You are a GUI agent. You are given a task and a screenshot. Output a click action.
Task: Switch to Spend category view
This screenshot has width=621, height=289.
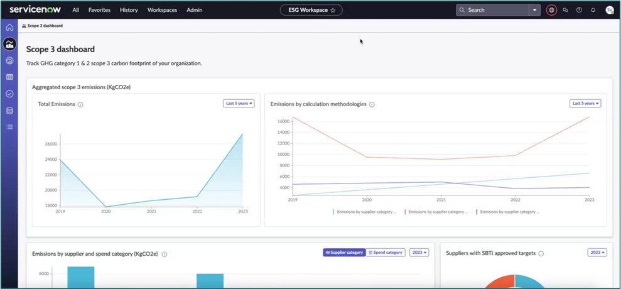click(386, 253)
